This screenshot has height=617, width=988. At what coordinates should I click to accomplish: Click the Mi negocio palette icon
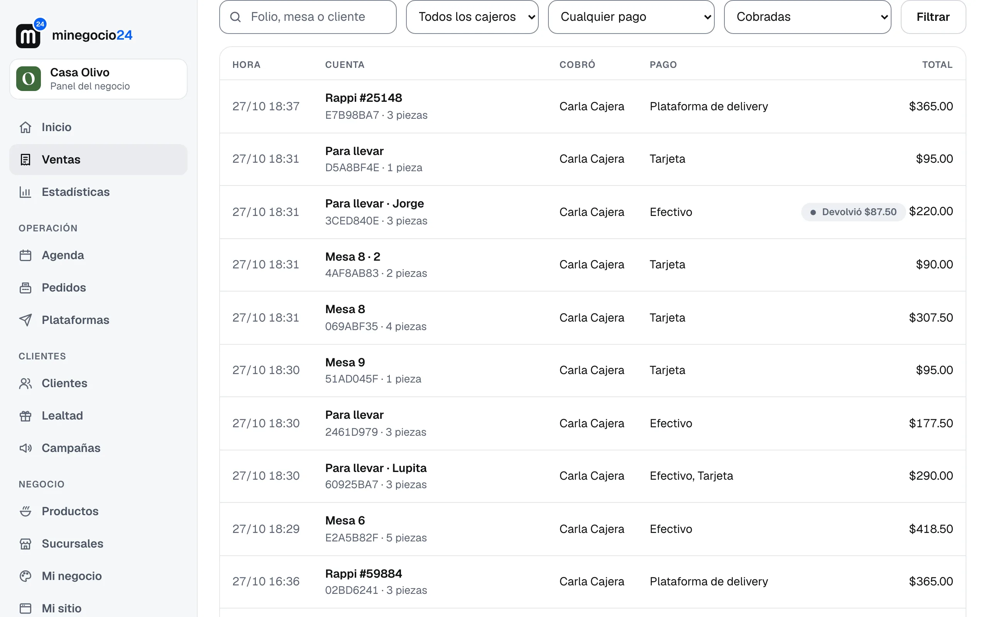pos(25,576)
